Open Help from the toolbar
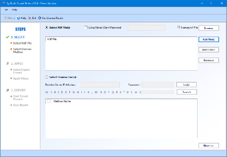 tap(22, 18)
